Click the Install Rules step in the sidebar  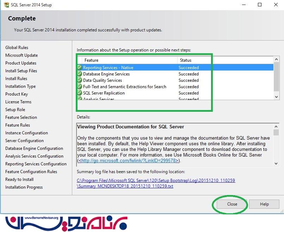pos(16,79)
